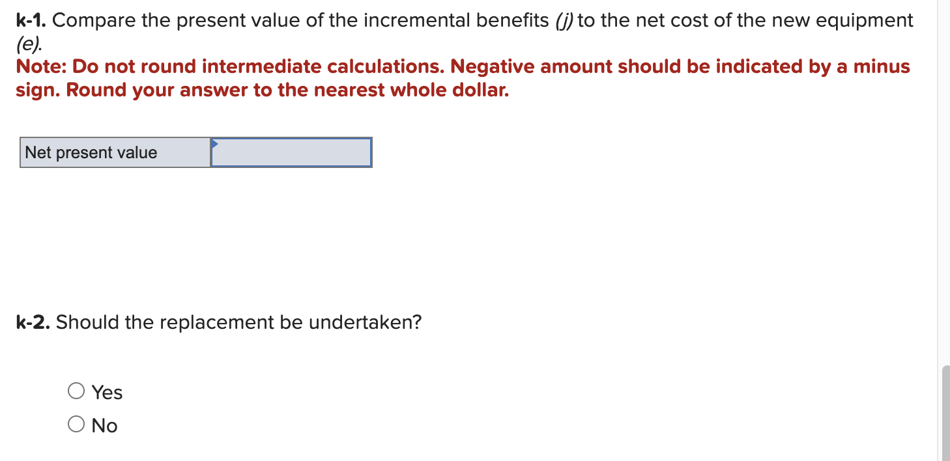Choose No to reject the replacement

(x=76, y=423)
